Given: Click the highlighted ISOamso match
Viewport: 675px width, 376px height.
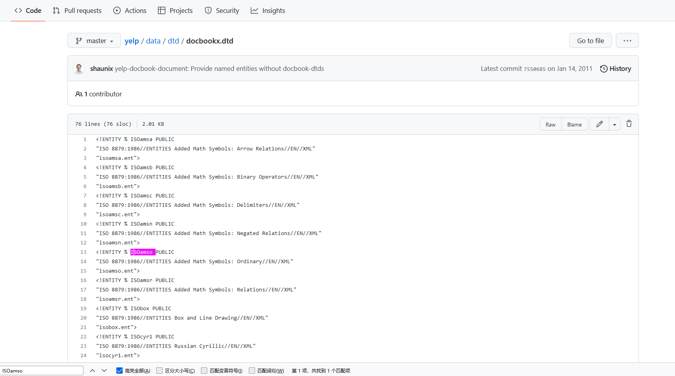Looking at the screenshot, I should [143, 252].
